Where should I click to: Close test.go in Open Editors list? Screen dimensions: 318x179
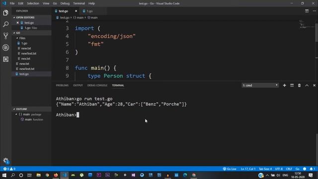click(x=18, y=23)
